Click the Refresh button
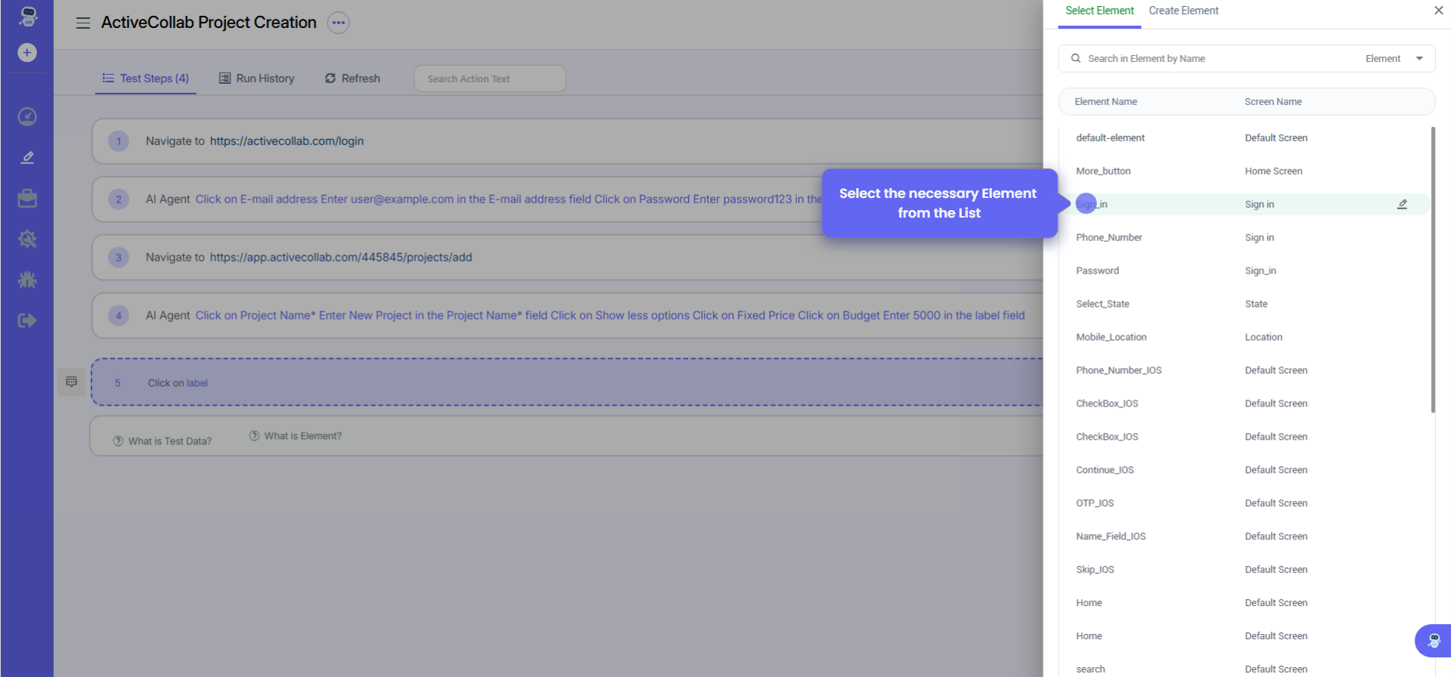This screenshot has width=1451, height=677. (352, 79)
